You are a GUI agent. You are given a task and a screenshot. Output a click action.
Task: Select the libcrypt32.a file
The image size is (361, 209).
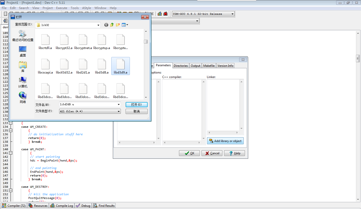point(64,42)
